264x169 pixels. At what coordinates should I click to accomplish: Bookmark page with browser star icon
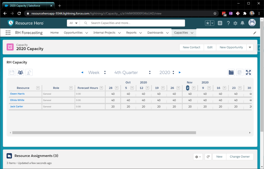click(x=215, y=13)
